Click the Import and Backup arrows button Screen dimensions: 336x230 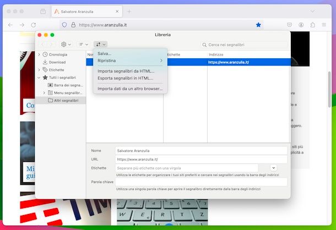tap(100, 45)
